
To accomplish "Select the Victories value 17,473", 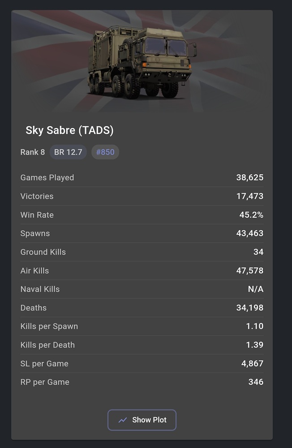I will (x=250, y=196).
